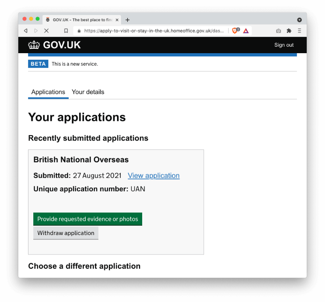The width and height of the screenshot is (325, 302).
Task: Go back using the browser back arrow
Action: pos(26,31)
